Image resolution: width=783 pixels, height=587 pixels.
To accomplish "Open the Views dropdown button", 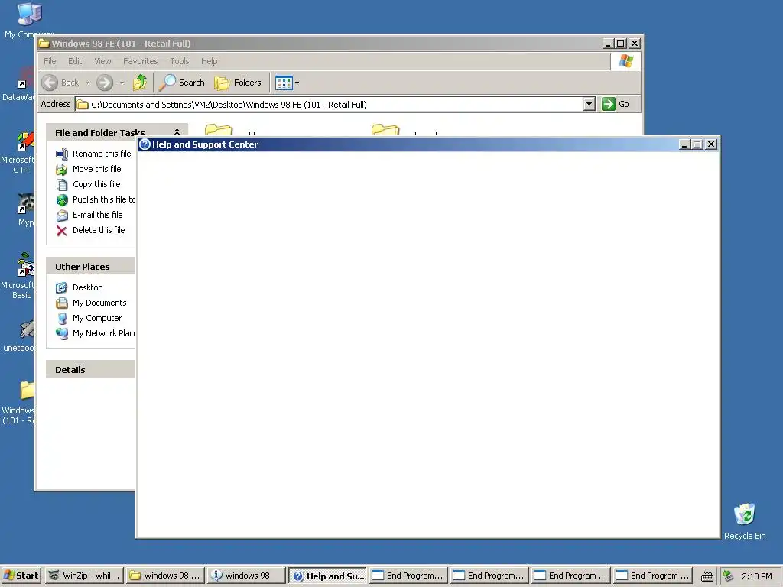I will coord(288,83).
